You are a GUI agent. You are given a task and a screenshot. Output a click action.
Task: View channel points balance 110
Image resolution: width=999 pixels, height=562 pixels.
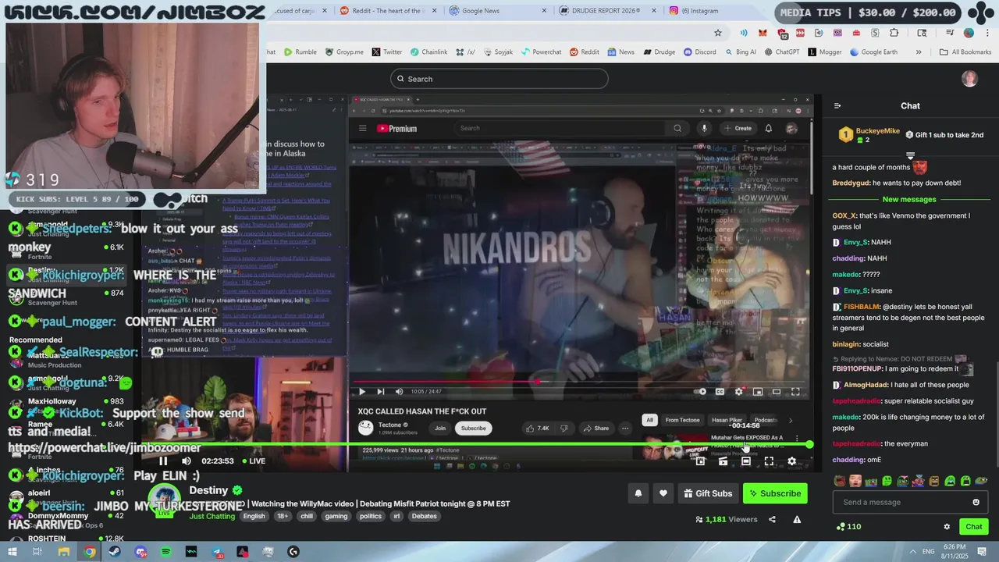click(848, 527)
